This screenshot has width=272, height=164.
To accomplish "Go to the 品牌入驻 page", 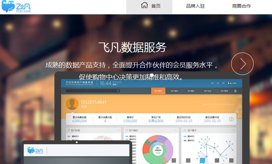I will (x=195, y=6).
